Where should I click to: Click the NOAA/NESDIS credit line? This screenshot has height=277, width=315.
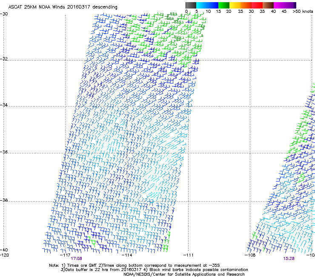184,274
